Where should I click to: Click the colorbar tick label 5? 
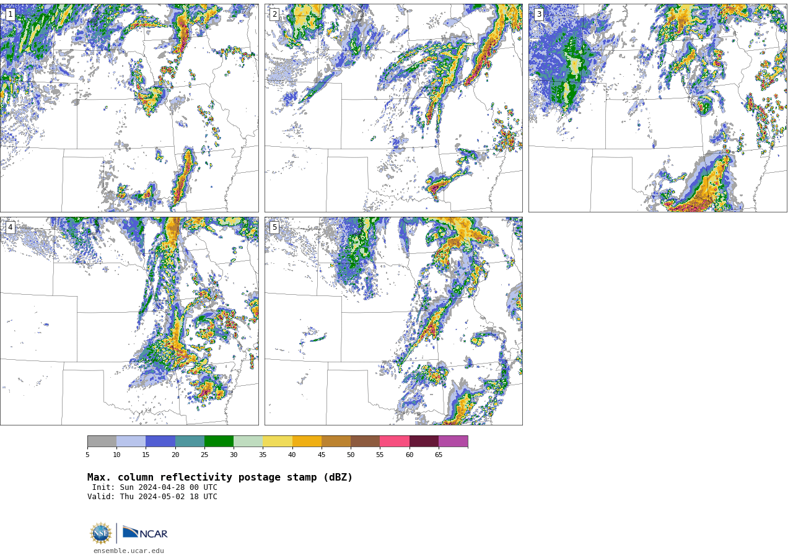87,455
